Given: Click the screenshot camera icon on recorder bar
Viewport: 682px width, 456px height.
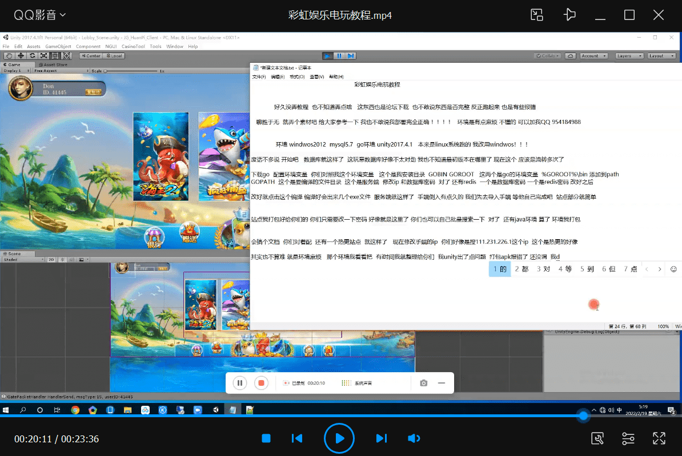Looking at the screenshot, I should point(423,382).
